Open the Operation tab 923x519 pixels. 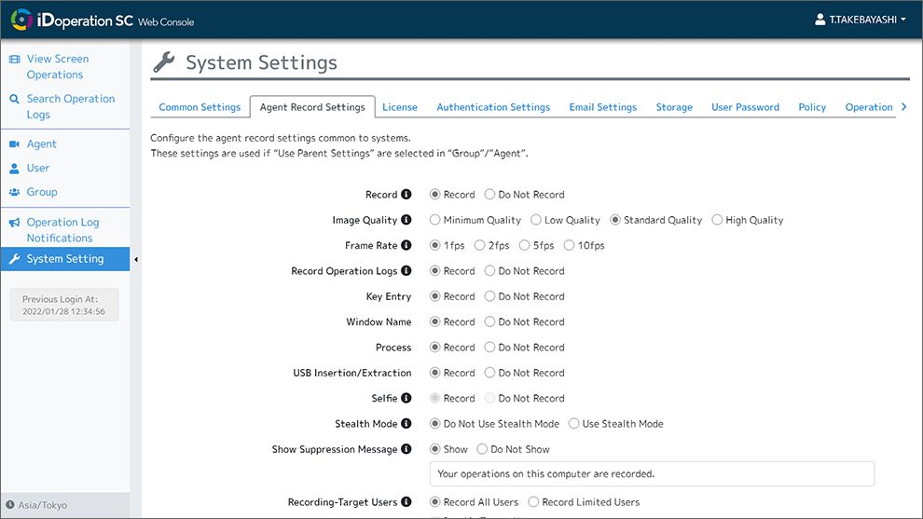coord(869,107)
